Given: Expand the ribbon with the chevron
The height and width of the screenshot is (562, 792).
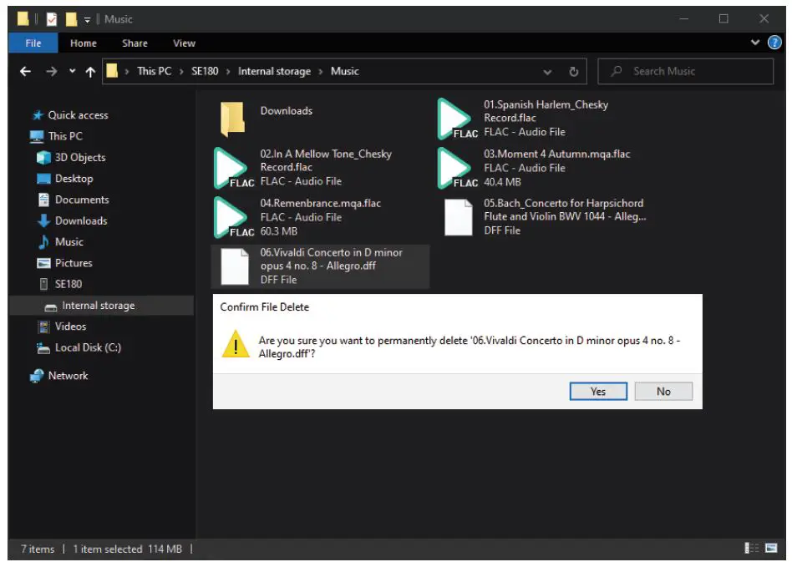Looking at the screenshot, I should pyautogui.click(x=755, y=43).
